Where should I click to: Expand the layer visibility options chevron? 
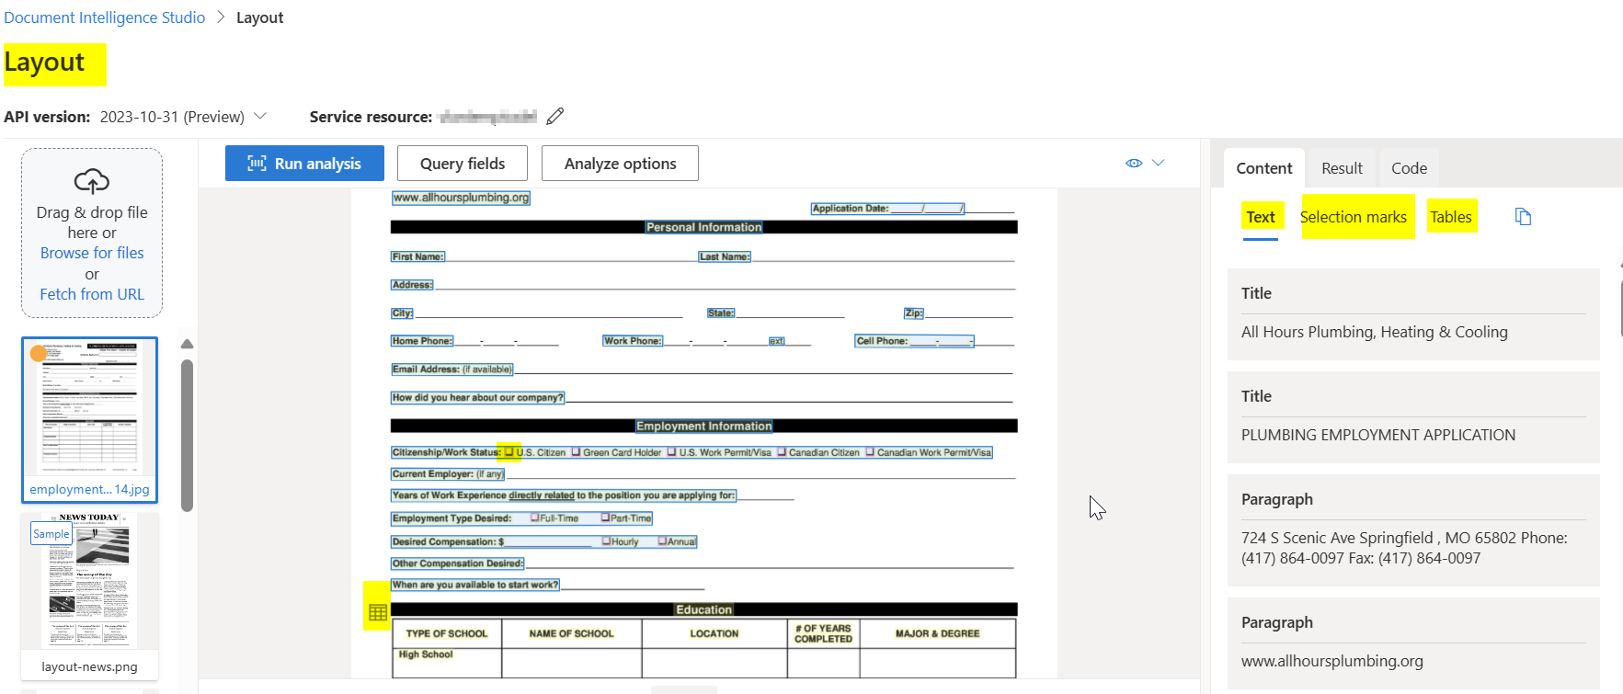[1159, 163]
